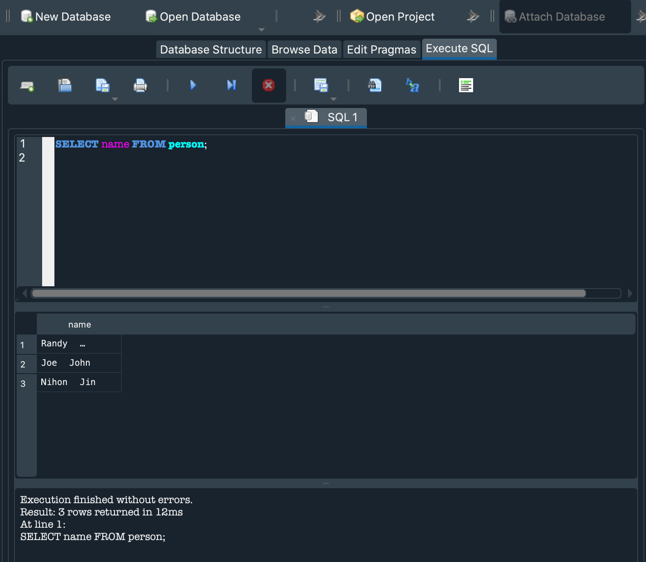This screenshot has height=562, width=646.
Task: Show hidden toolbar items after Open Project
Action: click(473, 17)
